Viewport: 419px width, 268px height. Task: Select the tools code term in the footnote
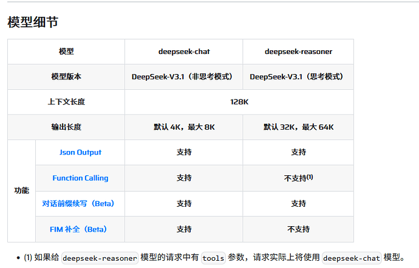click(x=213, y=258)
